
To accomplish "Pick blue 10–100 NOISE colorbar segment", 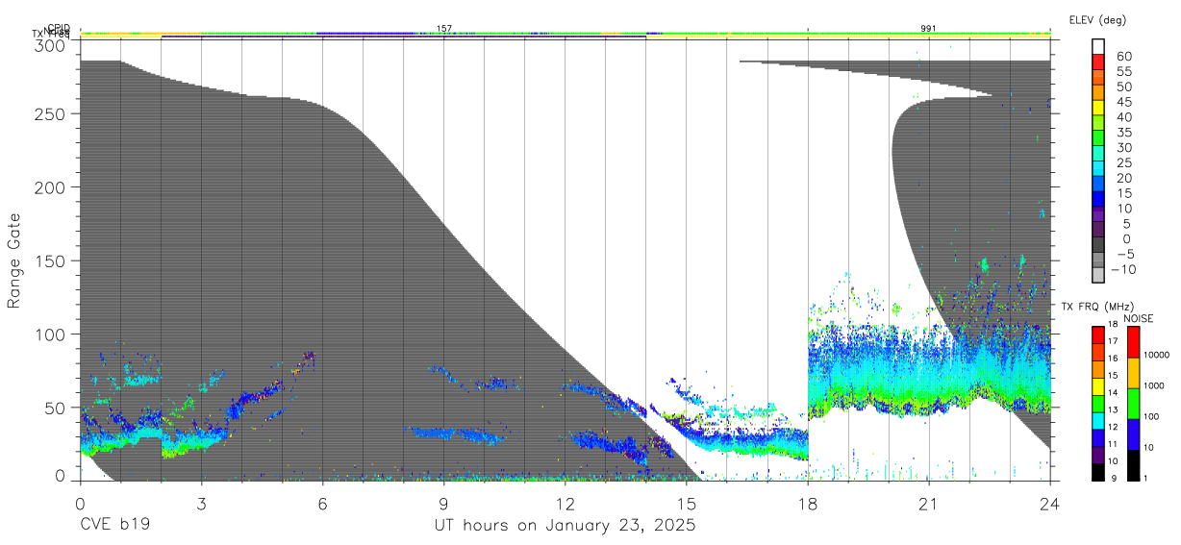I will pos(1133,434).
